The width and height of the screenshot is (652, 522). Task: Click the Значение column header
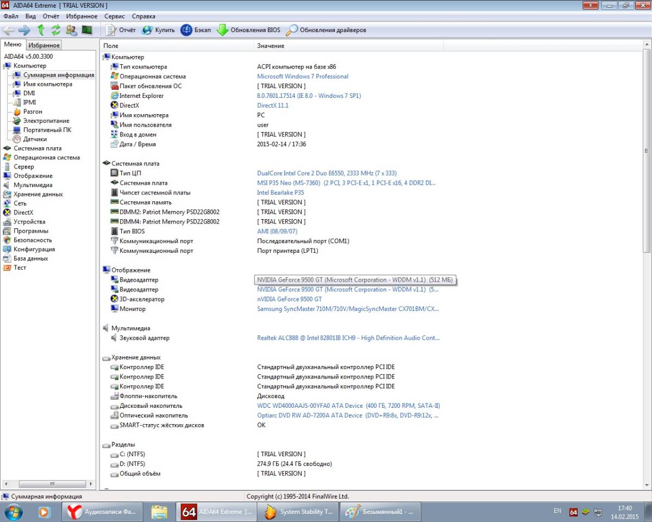click(349, 46)
